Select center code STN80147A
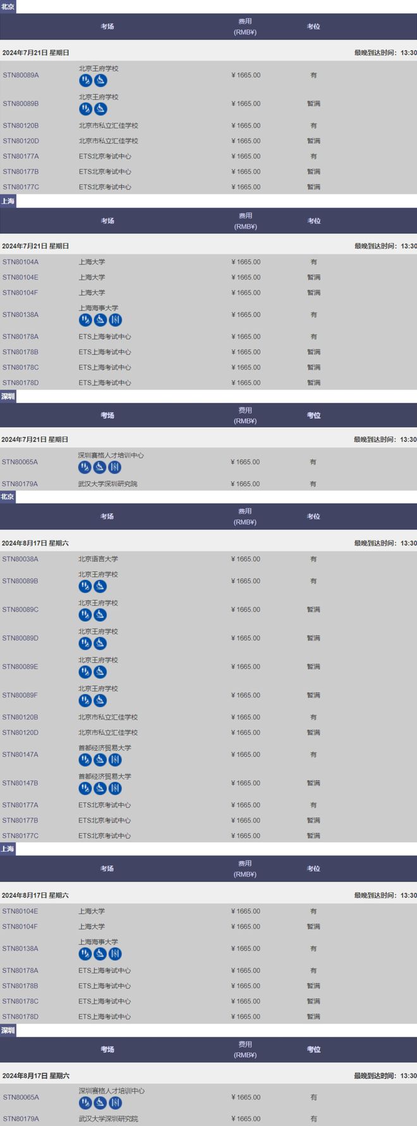Screen dimensions: 417x1126 coord(20,754)
